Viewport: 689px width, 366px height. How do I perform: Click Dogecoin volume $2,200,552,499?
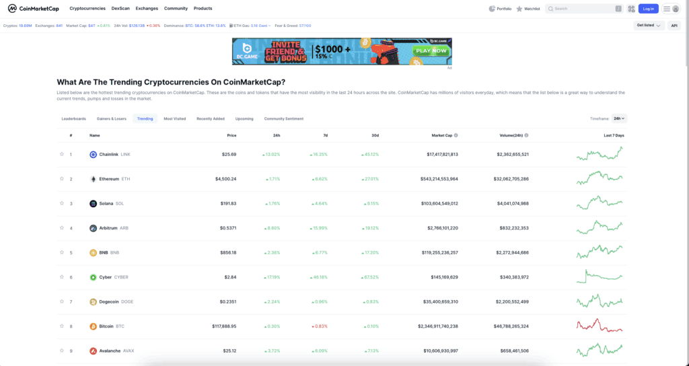pyautogui.click(x=512, y=302)
